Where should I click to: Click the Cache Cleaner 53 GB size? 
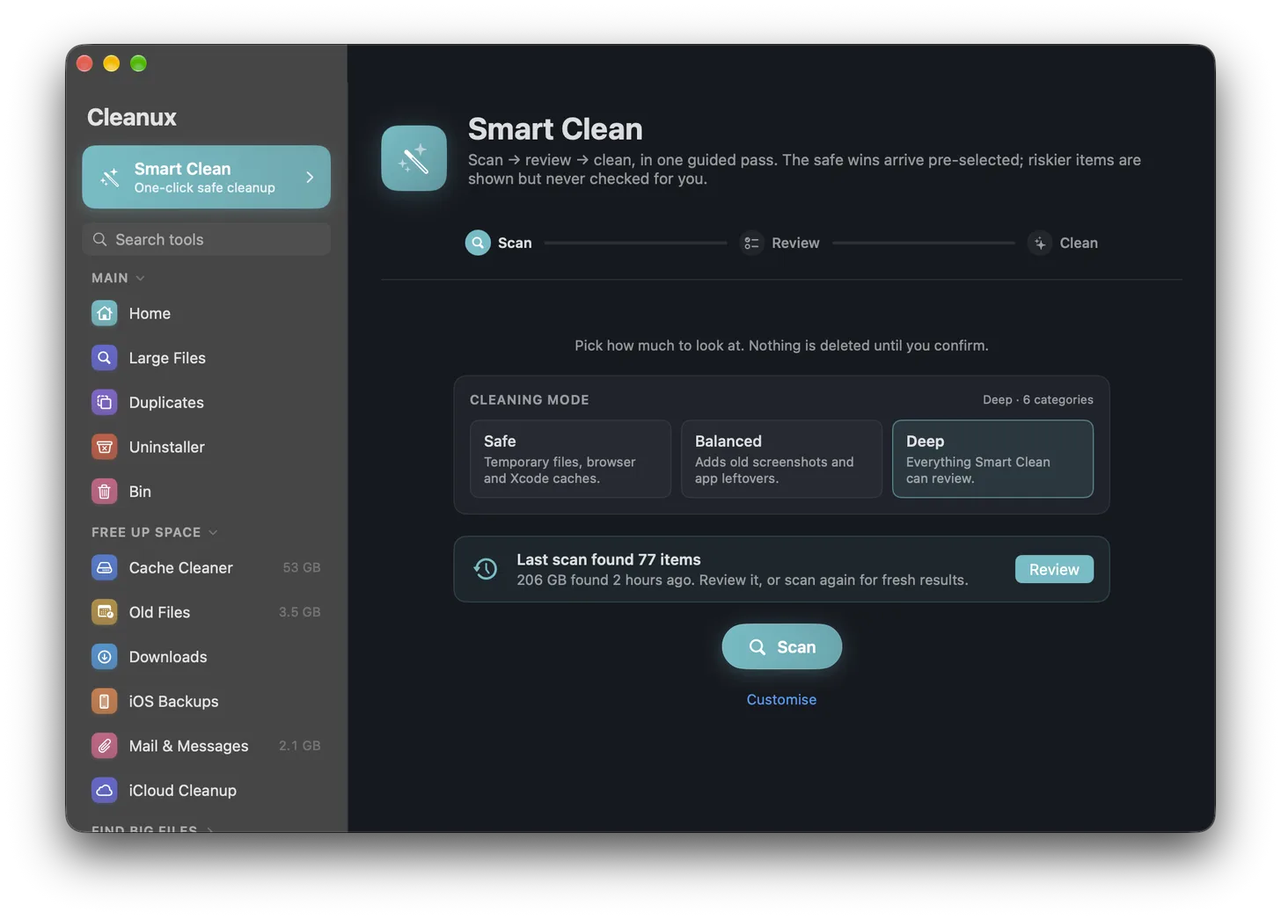pos(302,567)
